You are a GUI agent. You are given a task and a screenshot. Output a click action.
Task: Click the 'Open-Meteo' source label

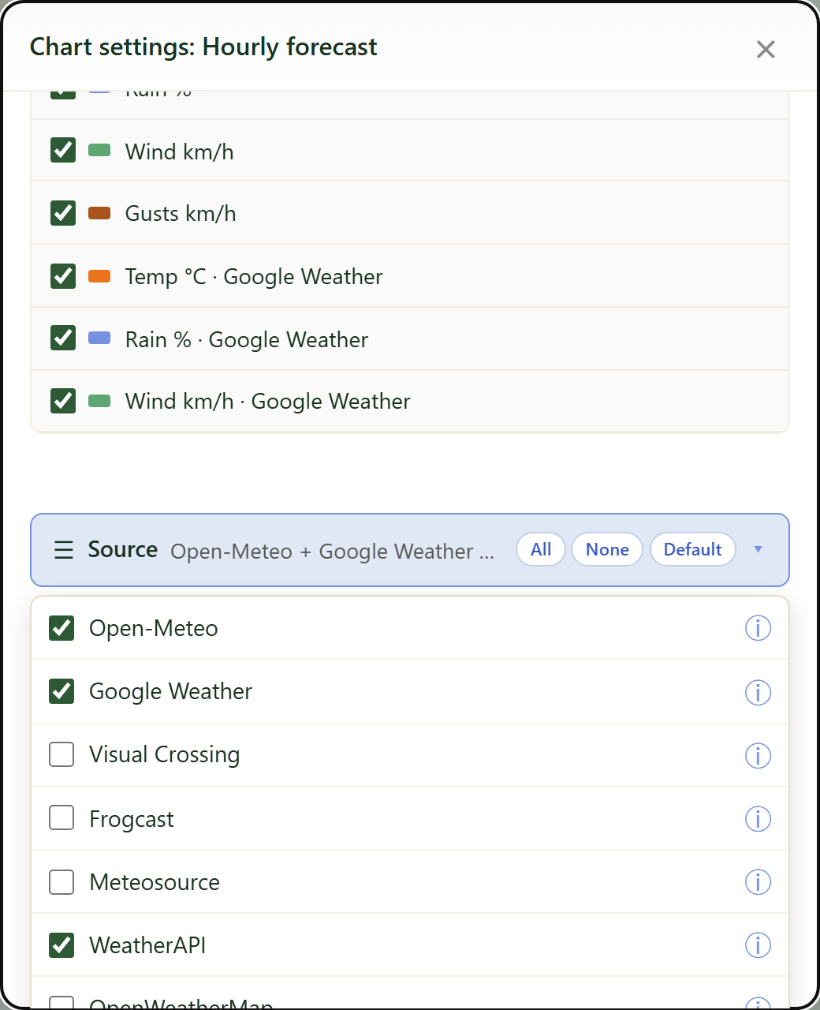coord(154,629)
